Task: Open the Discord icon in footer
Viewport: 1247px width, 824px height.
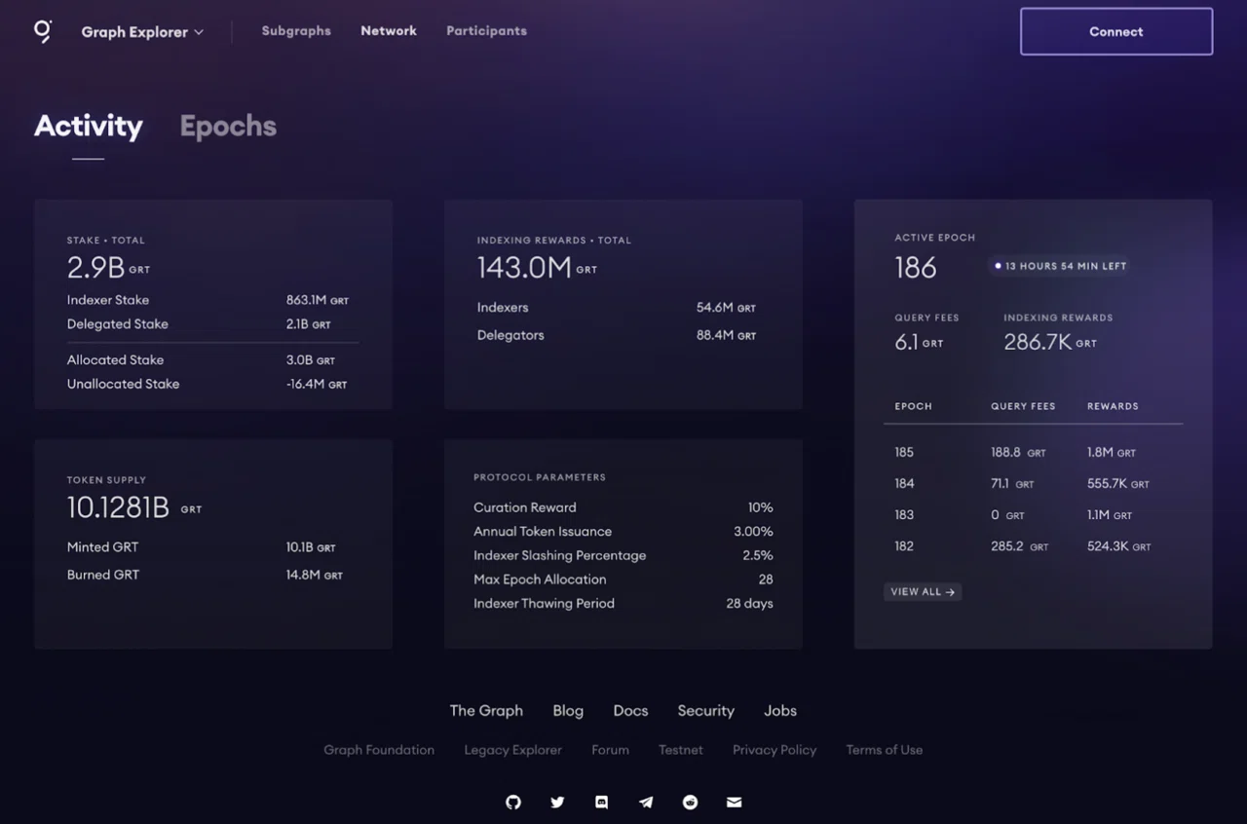Action: [x=602, y=803]
